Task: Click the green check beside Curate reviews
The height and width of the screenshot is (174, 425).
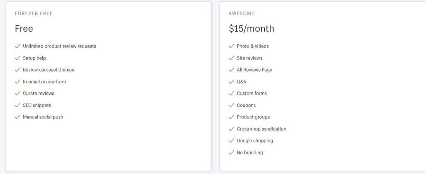Action: pos(17,93)
